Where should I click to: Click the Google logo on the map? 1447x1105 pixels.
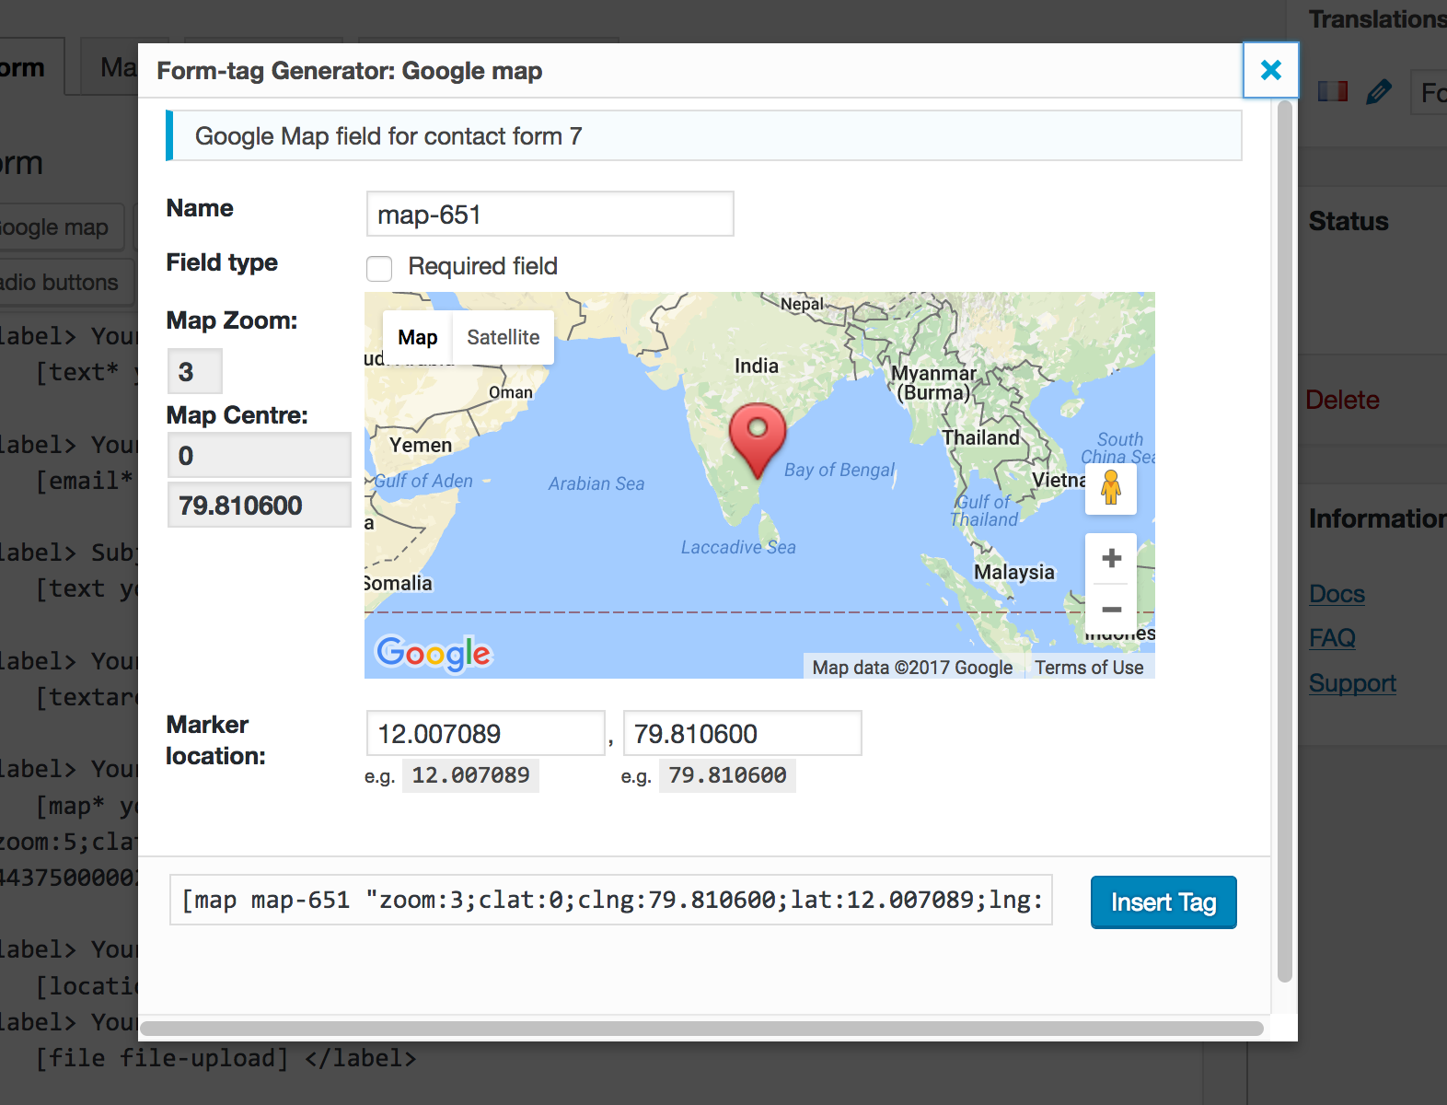(434, 653)
